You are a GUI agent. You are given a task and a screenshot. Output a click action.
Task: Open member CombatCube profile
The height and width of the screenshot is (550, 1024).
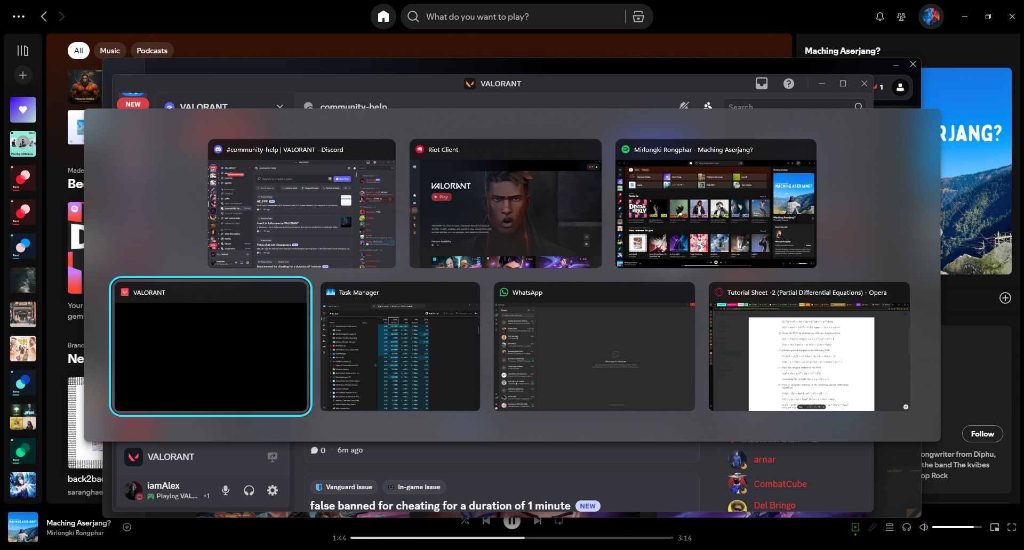(780, 484)
